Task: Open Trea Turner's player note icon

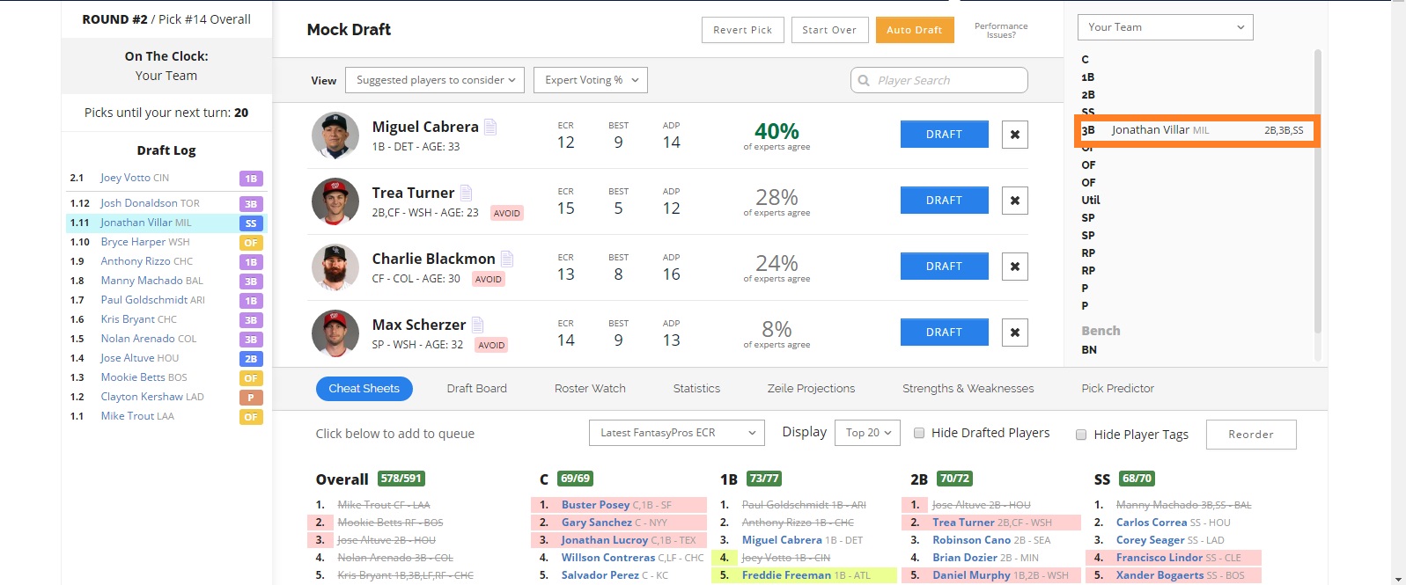Action: point(466,193)
